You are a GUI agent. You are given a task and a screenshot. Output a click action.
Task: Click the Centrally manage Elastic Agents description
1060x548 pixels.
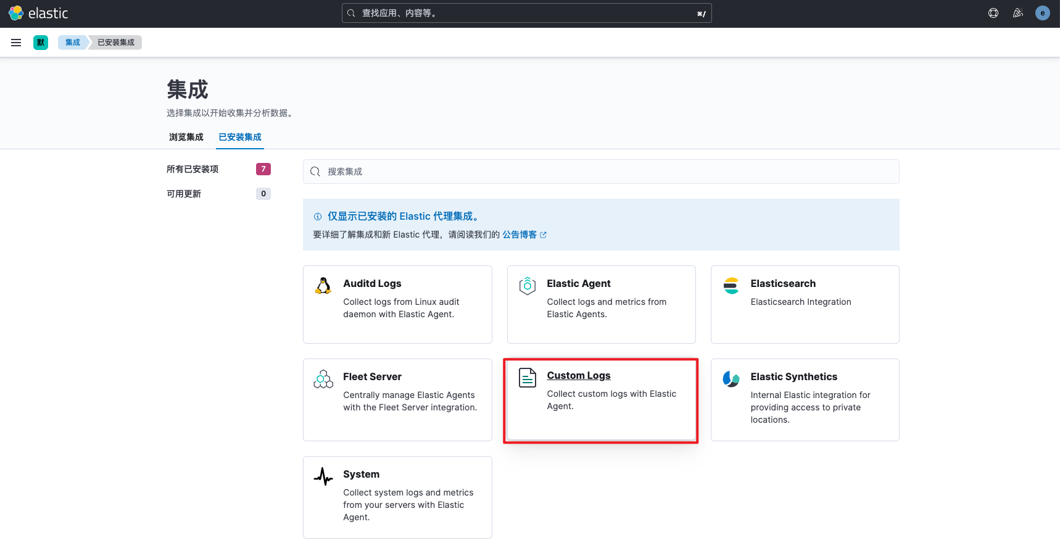coord(410,401)
